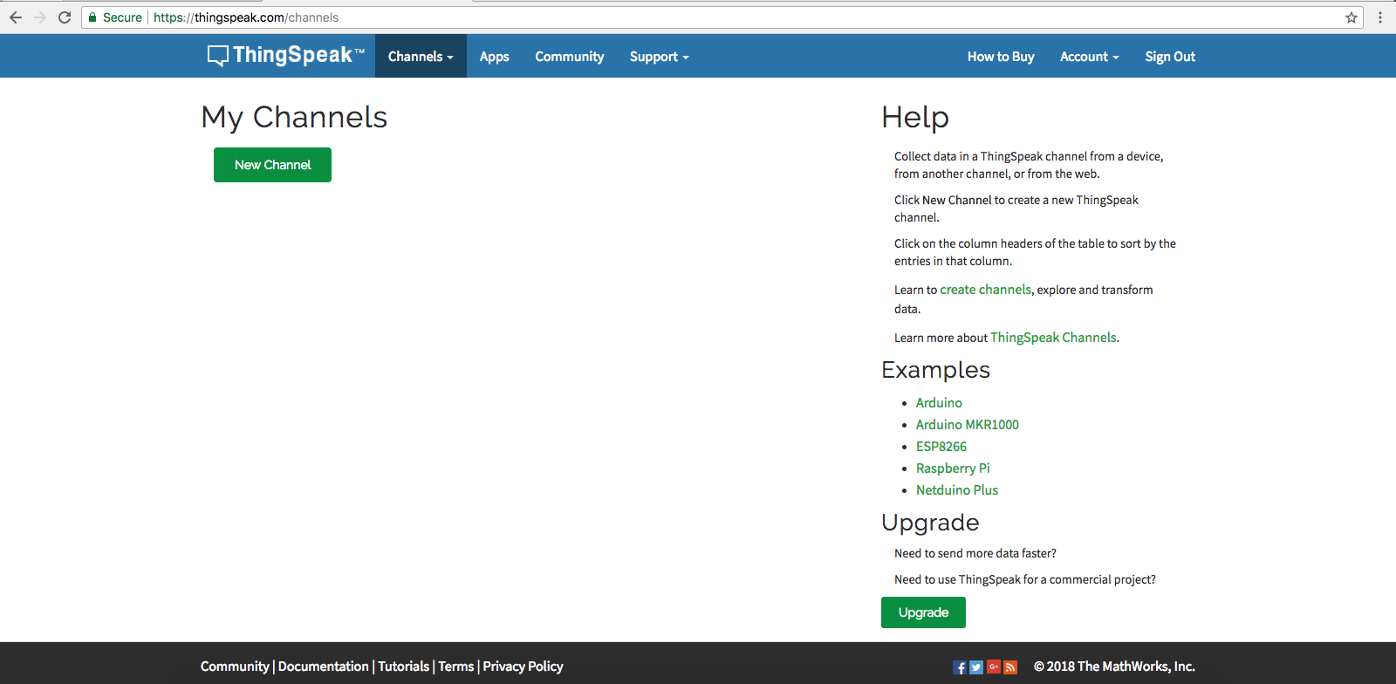Open the RSS feed footer icon

[x=1010, y=667]
